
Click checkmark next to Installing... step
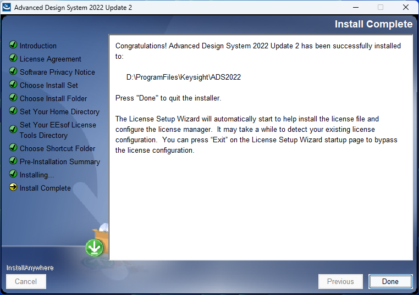coord(13,174)
